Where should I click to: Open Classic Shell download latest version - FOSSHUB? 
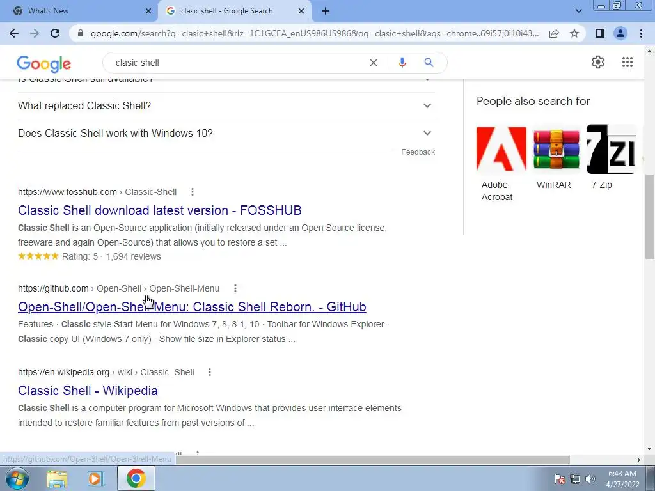[159, 210]
